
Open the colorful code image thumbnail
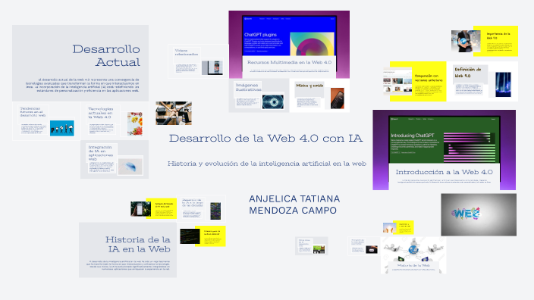pos(215,211)
